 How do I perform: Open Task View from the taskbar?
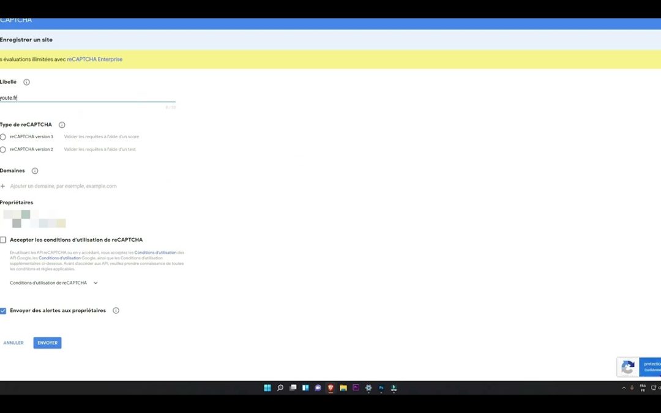pyautogui.click(x=293, y=388)
